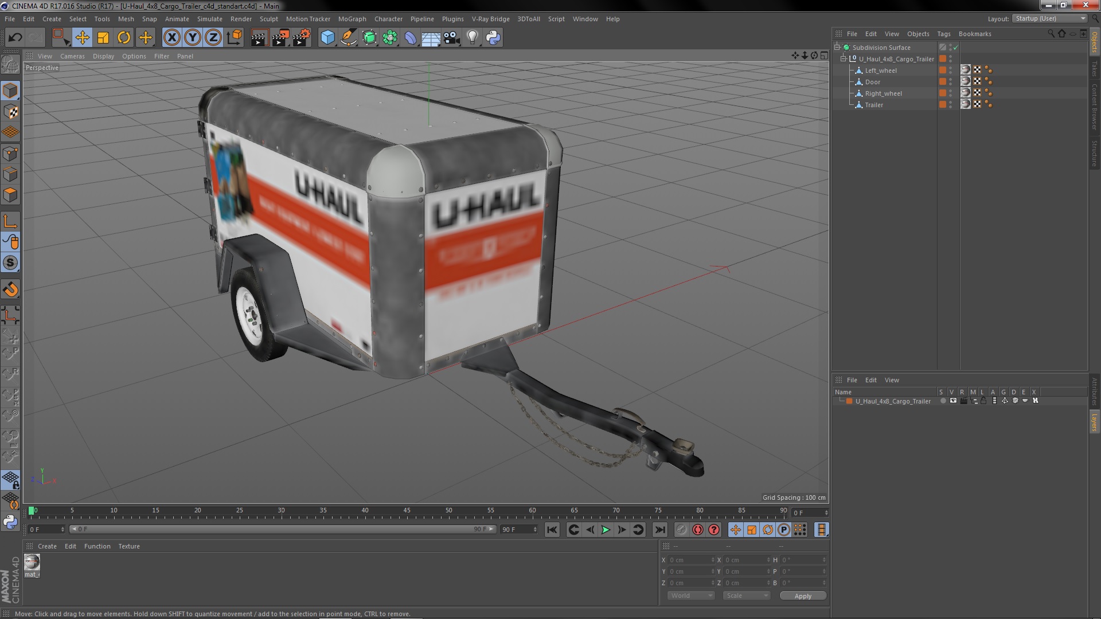Select the Move tool

pyautogui.click(x=82, y=38)
